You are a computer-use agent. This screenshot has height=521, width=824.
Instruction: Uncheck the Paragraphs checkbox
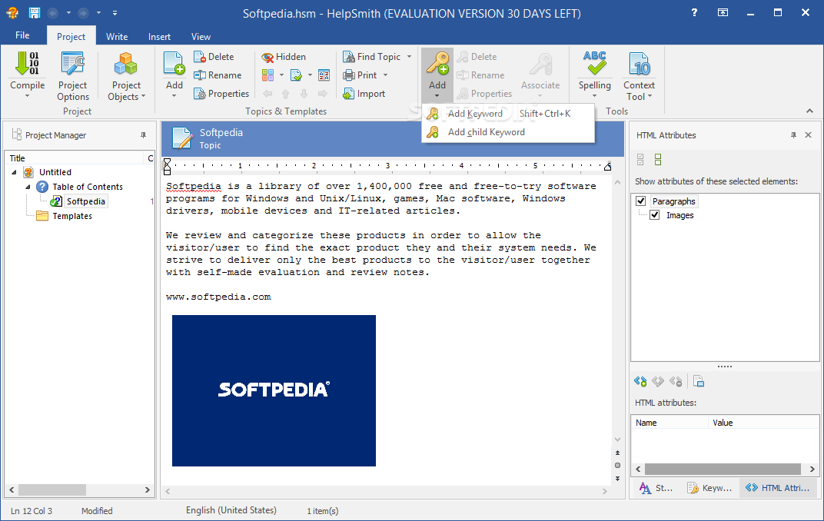[x=640, y=201]
